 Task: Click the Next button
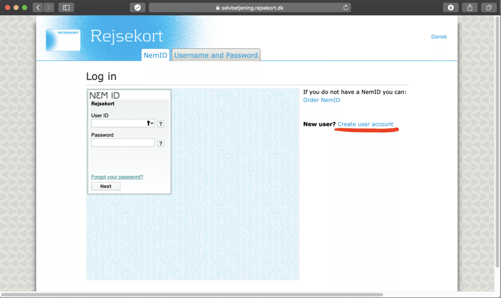pyautogui.click(x=106, y=186)
